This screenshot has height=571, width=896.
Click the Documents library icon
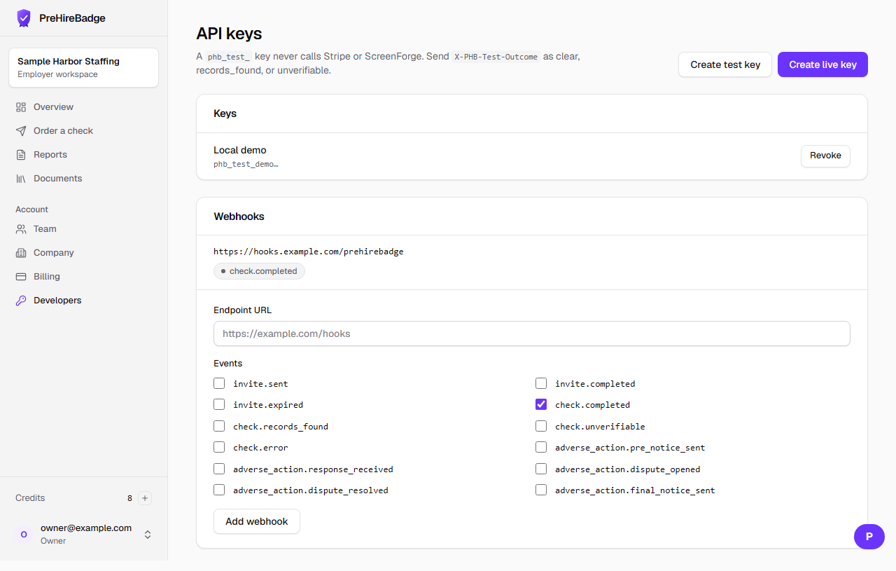(21, 179)
